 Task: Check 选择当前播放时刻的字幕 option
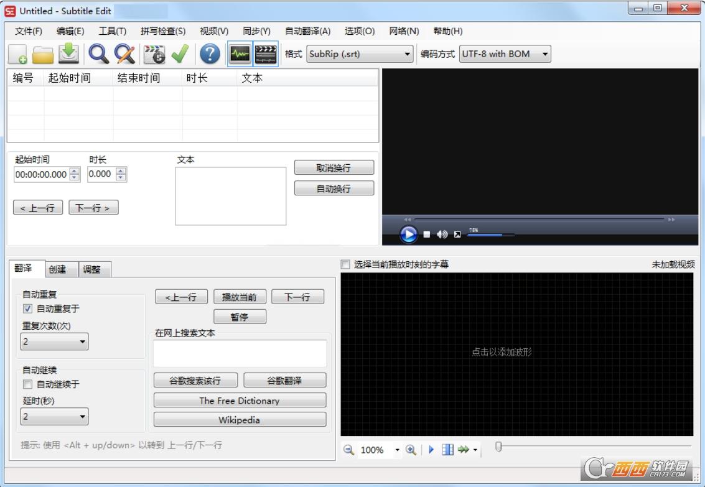345,264
